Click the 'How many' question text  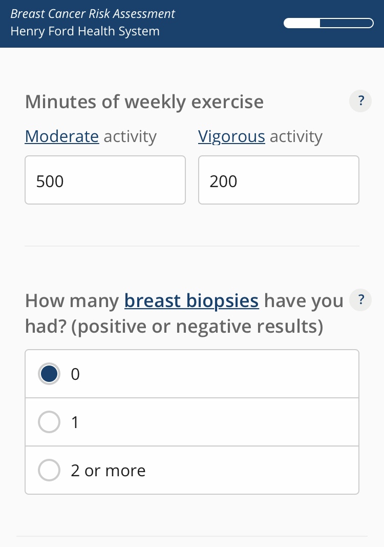click(x=72, y=300)
